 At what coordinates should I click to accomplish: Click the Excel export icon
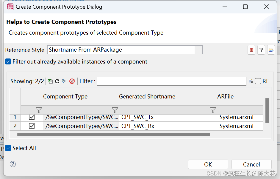click(50, 81)
